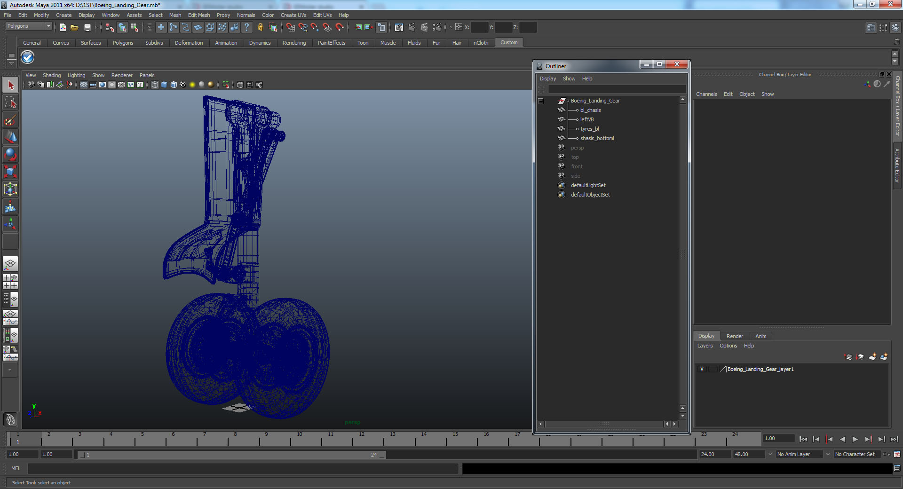This screenshot has width=903, height=489.
Task: Toggle use all lights yellow sphere
Action: [192, 85]
